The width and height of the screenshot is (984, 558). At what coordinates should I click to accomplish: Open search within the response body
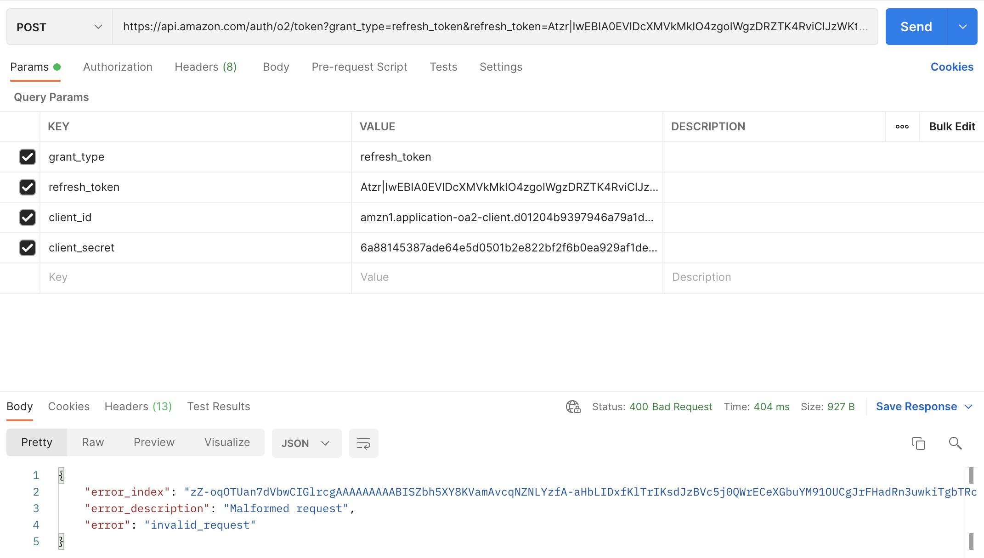tap(955, 443)
